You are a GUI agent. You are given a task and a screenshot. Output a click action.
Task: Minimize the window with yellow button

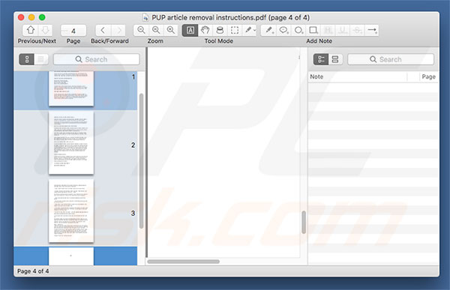pyautogui.click(x=31, y=17)
